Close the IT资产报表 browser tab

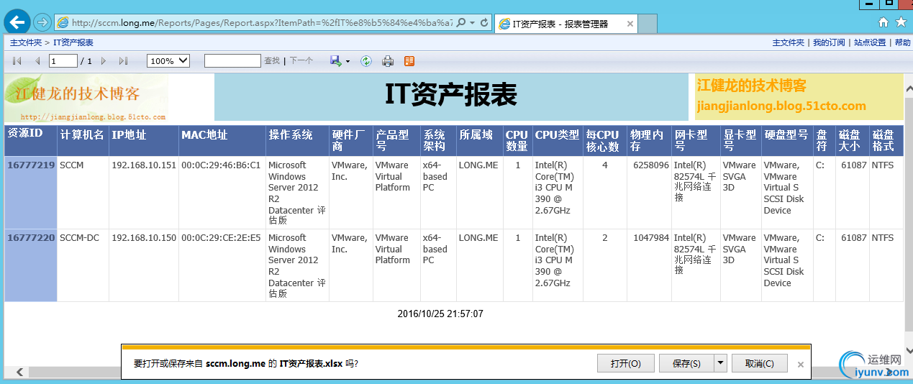[630, 24]
